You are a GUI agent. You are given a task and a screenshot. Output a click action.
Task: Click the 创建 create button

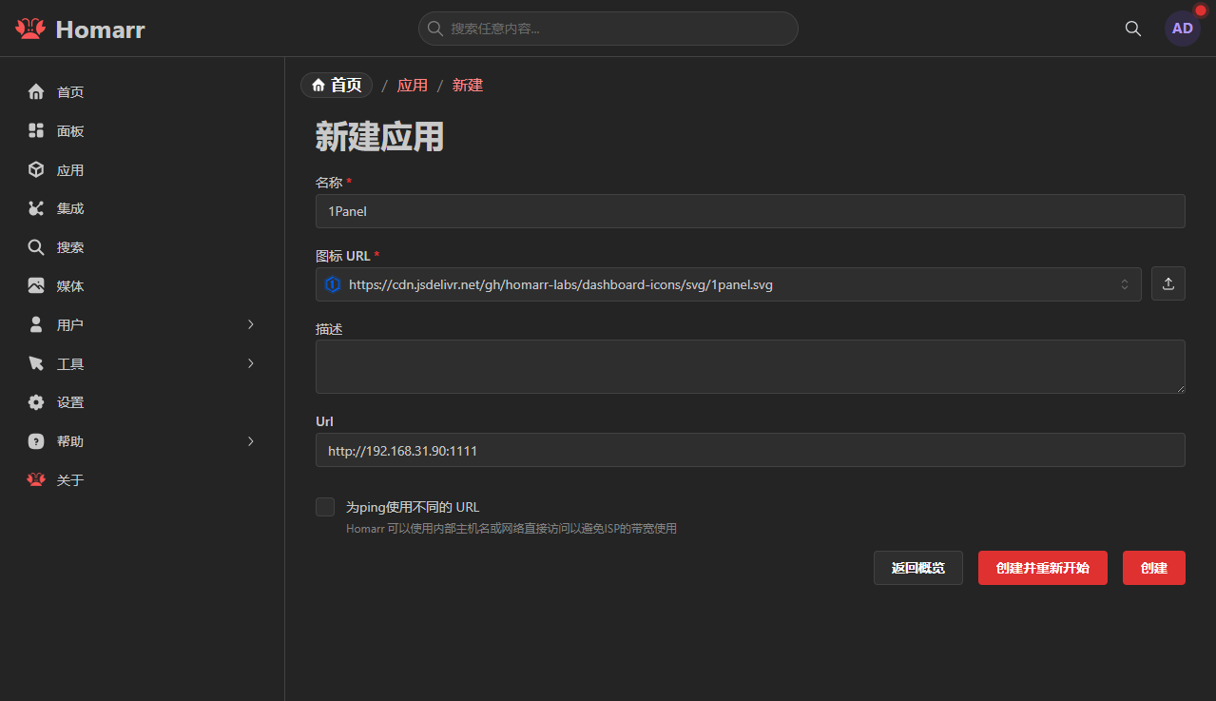point(1153,567)
